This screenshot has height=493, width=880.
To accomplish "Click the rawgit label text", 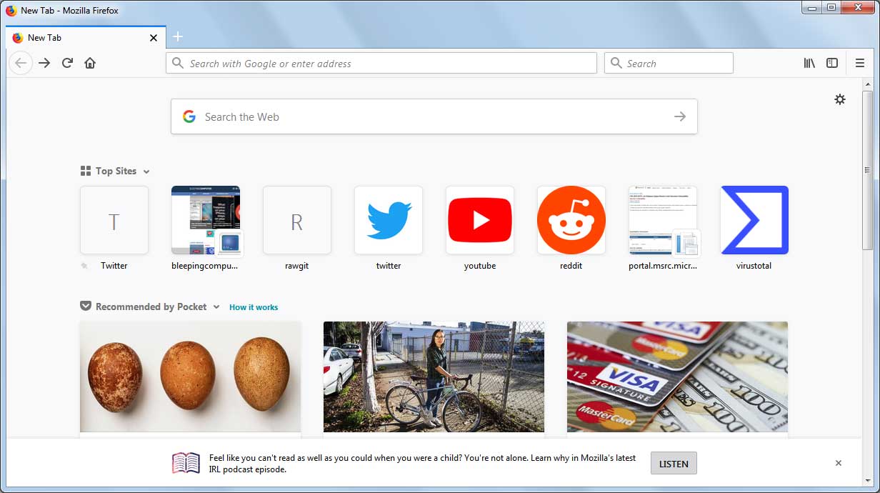I will [297, 266].
